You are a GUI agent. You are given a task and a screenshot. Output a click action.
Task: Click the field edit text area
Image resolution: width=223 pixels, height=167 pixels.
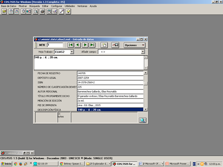click(x=89, y=63)
